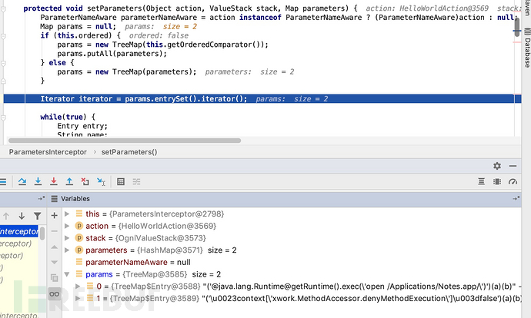
Task: Select the Variables panel tab
Action: (75, 198)
